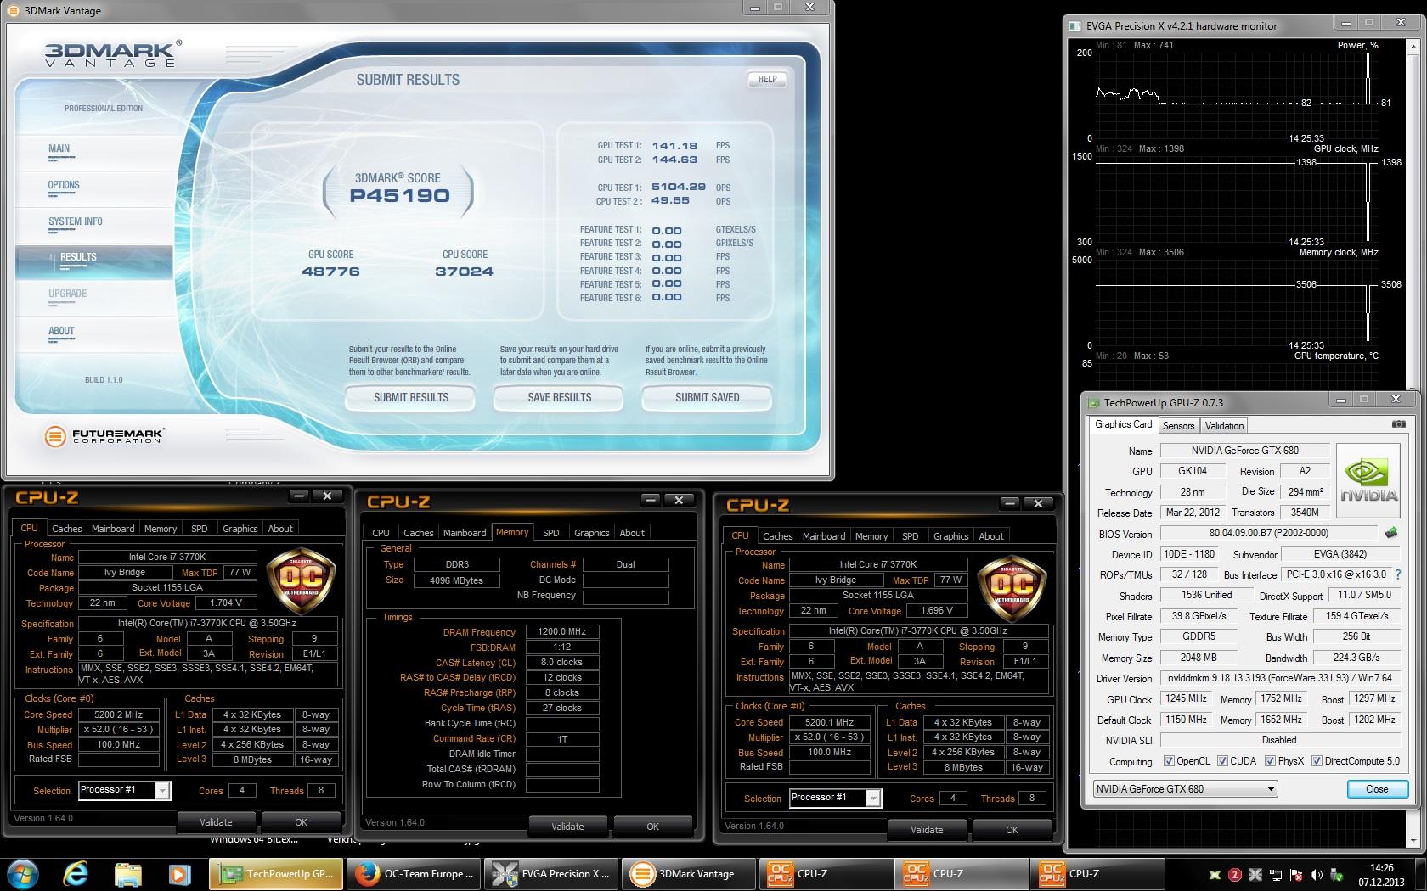Switch to TechPowerUp GPU-Z taskbar button

tap(277, 873)
